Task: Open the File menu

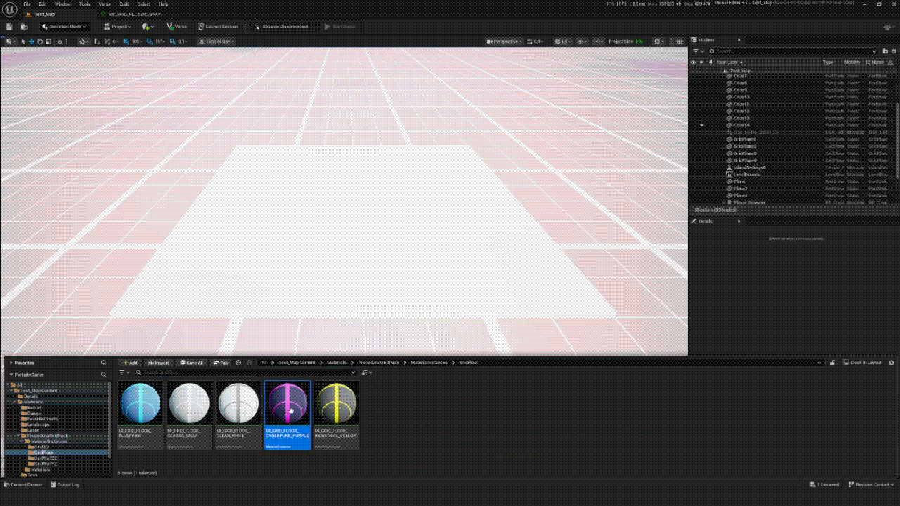Action: [27, 4]
